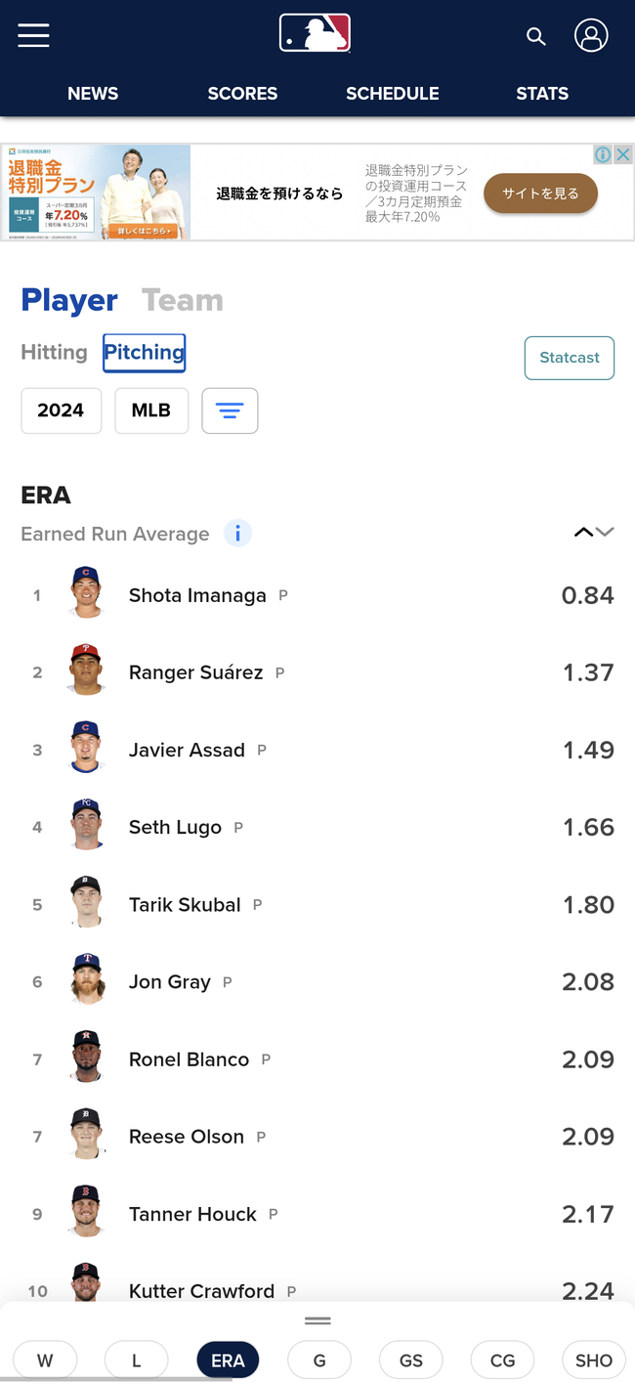
Task: Show Earned Run Average info tooltip
Action: coord(237,534)
